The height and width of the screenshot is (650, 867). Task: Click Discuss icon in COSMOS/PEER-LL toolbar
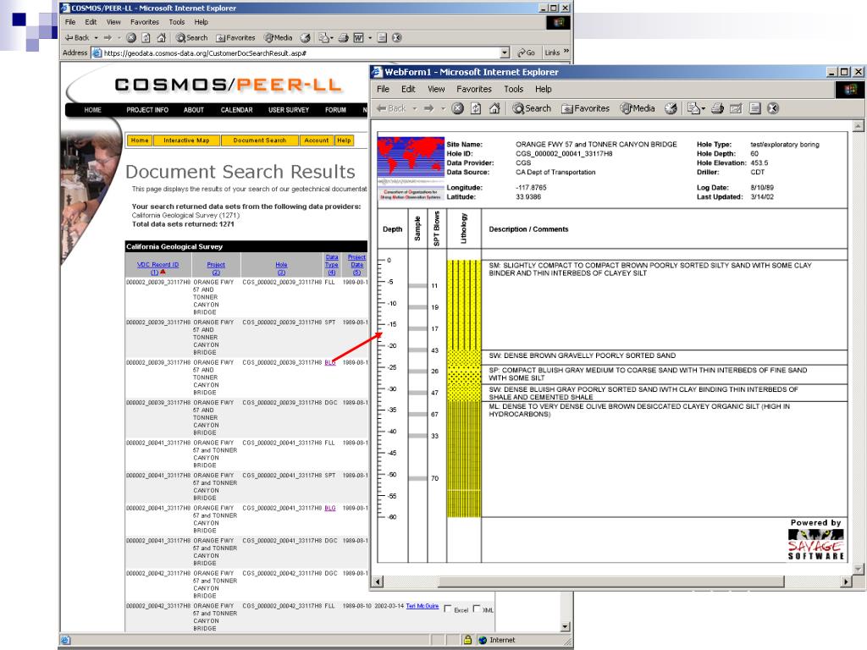click(382, 37)
